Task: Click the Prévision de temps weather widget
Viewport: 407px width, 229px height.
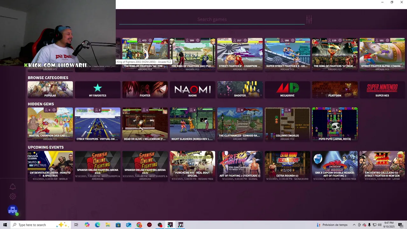Action: 333,225
